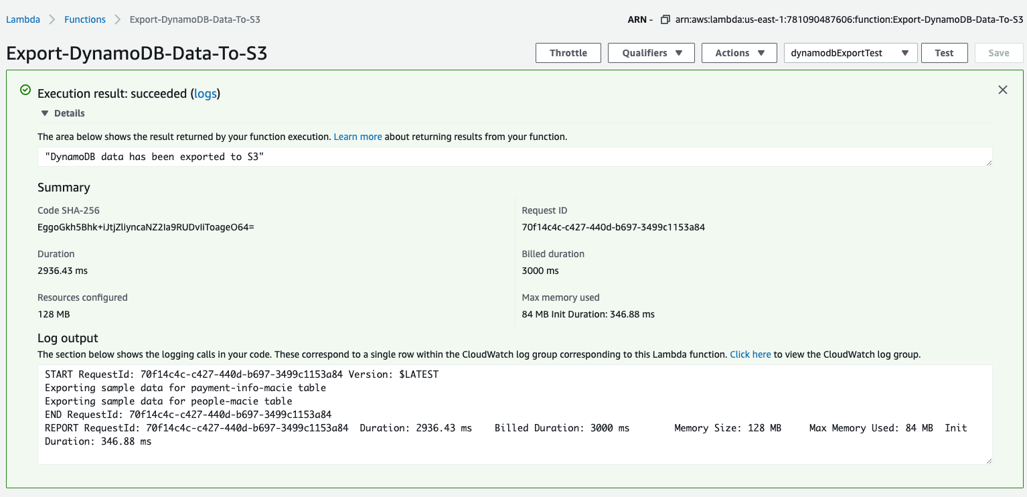Open the Qualifiers dropdown

point(651,53)
